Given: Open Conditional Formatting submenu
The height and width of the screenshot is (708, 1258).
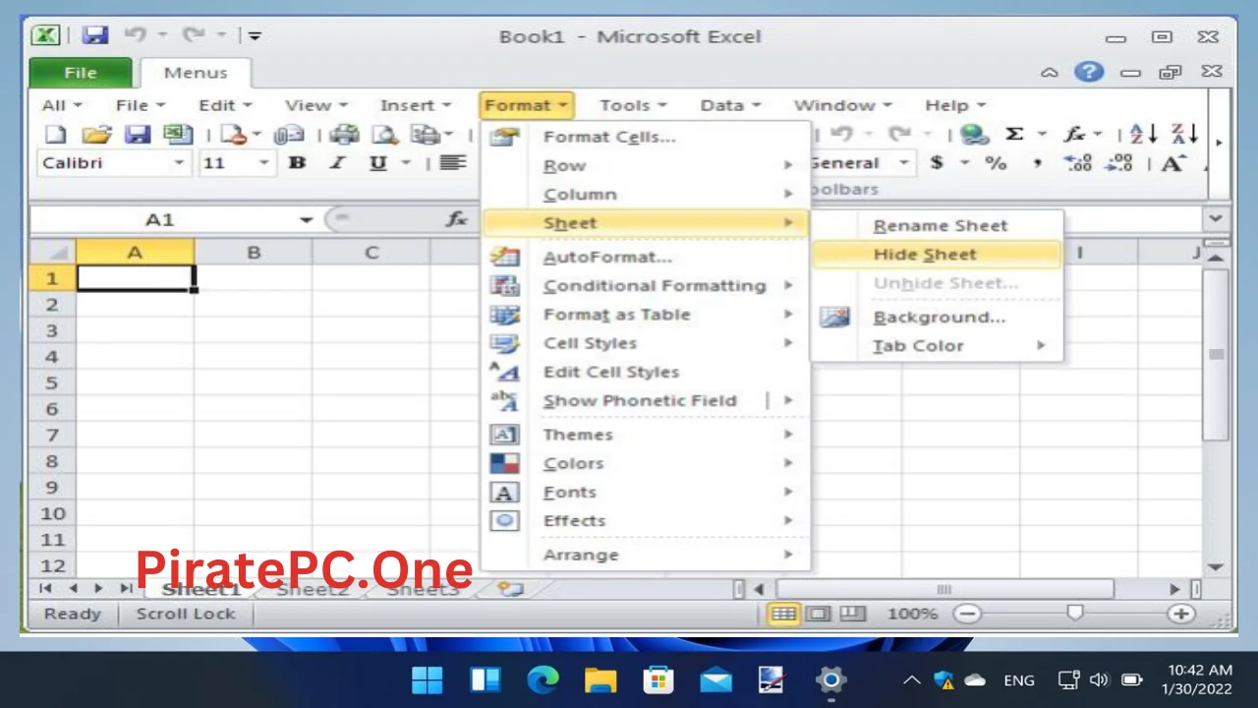Looking at the screenshot, I should [x=646, y=286].
